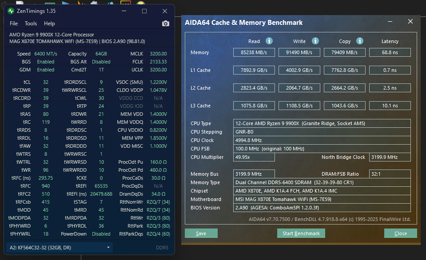Click the GDM value Enabled
This screenshot has width=426, height=260.
pos(46,70)
